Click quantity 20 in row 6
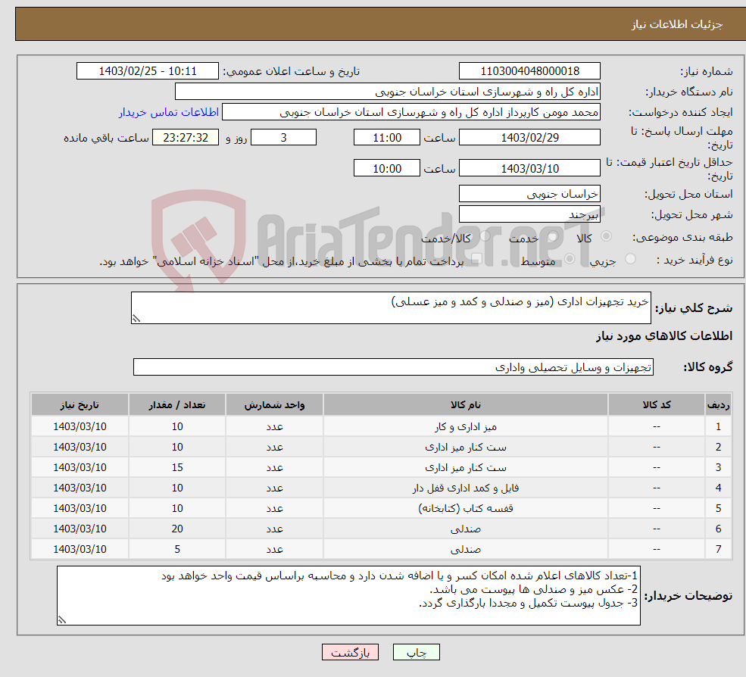The image size is (746, 677). (x=177, y=529)
